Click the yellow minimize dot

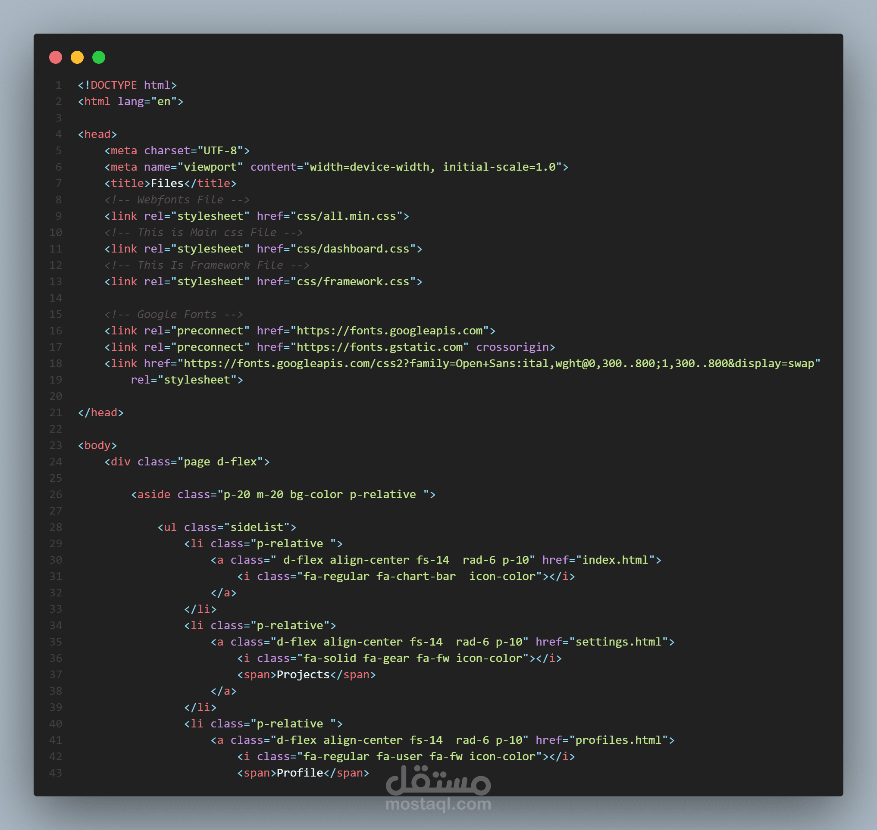click(77, 57)
